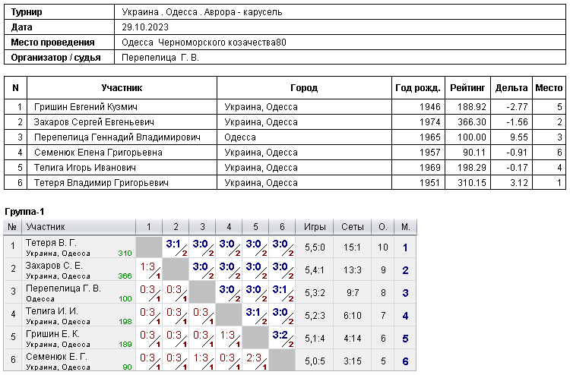Click the sets total 3:15
The image size is (570, 375).
click(x=352, y=361)
